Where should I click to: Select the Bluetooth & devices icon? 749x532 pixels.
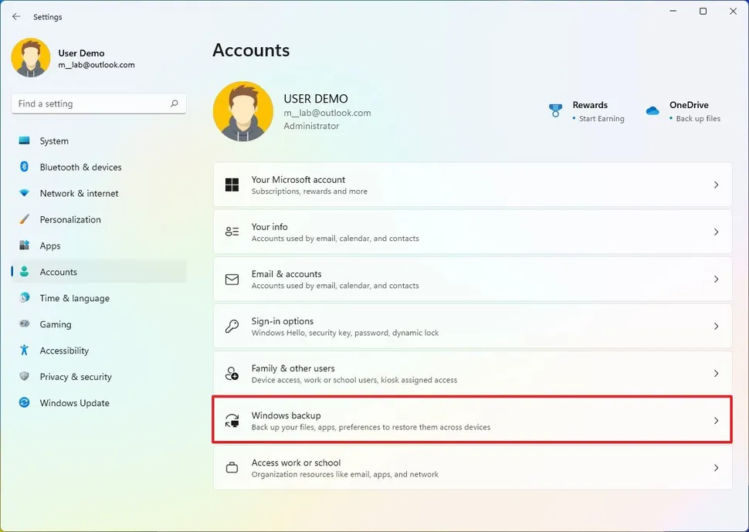25,167
